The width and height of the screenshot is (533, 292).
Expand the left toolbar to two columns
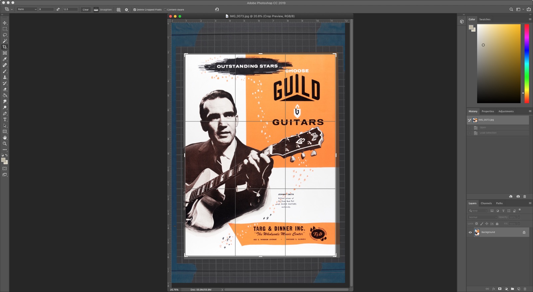(2, 15)
